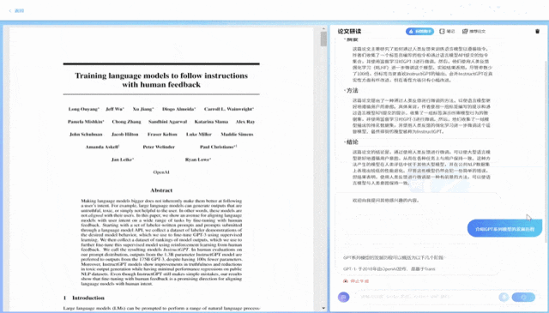Click the 论文研读 panel title

click(x=349, y=32)
